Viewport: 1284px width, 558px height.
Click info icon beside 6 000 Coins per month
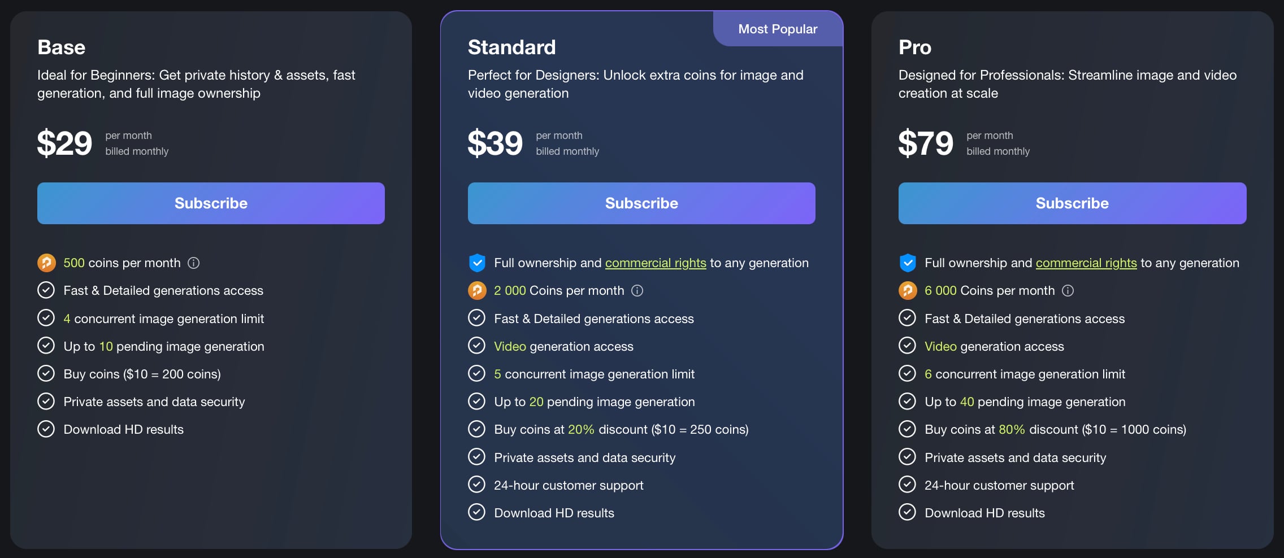(1068, 290)
